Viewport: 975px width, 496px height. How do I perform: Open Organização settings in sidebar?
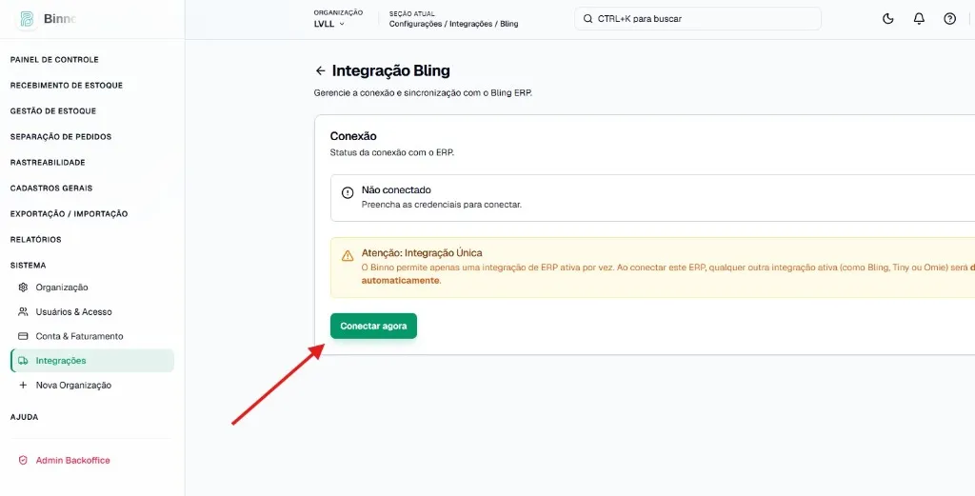click(x=62, y=288)
